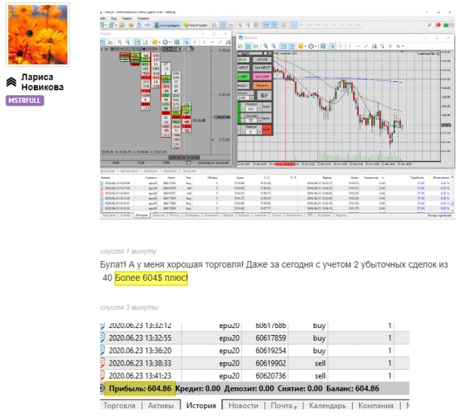Click the red notification alert icon
Viewport: 461px width, 417px height.
click(x=438, y=25)
